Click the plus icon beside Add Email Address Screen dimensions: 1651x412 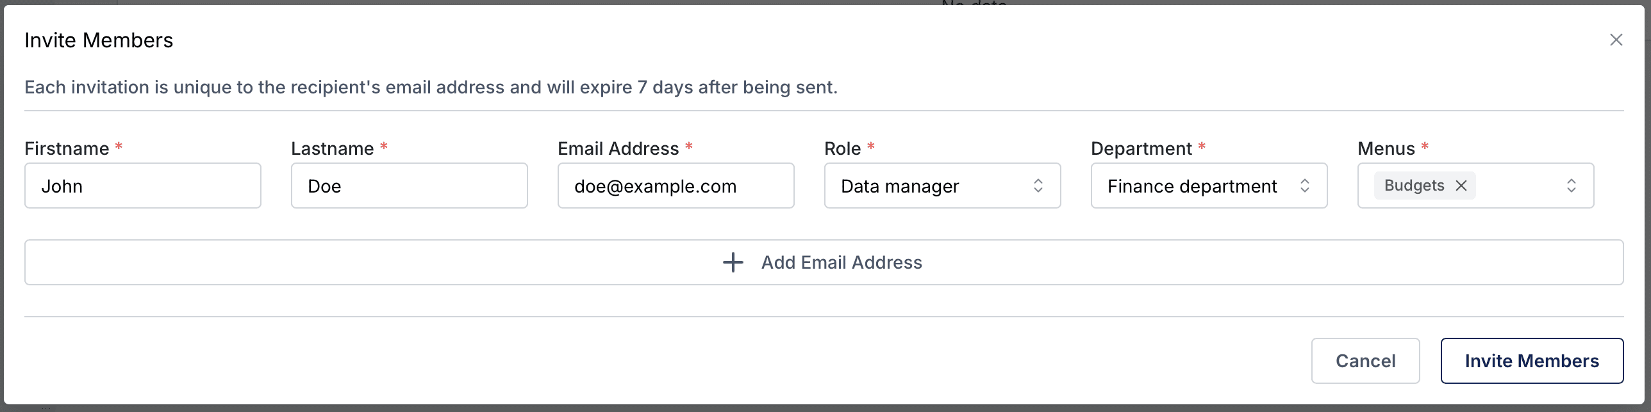click(x=733, y=262)
